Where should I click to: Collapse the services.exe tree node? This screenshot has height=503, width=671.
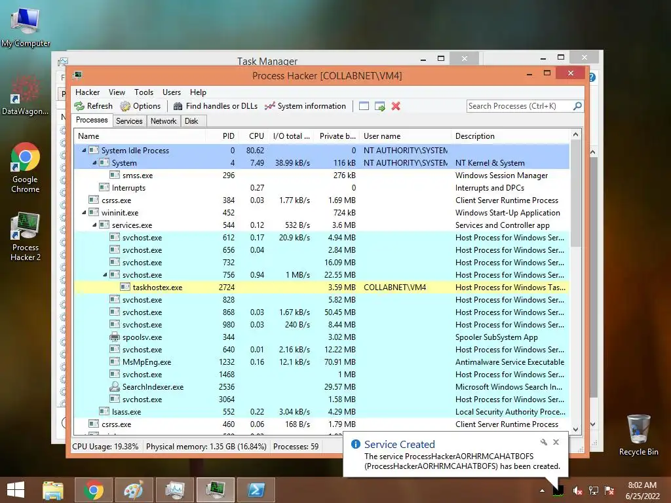pos(94,225)
